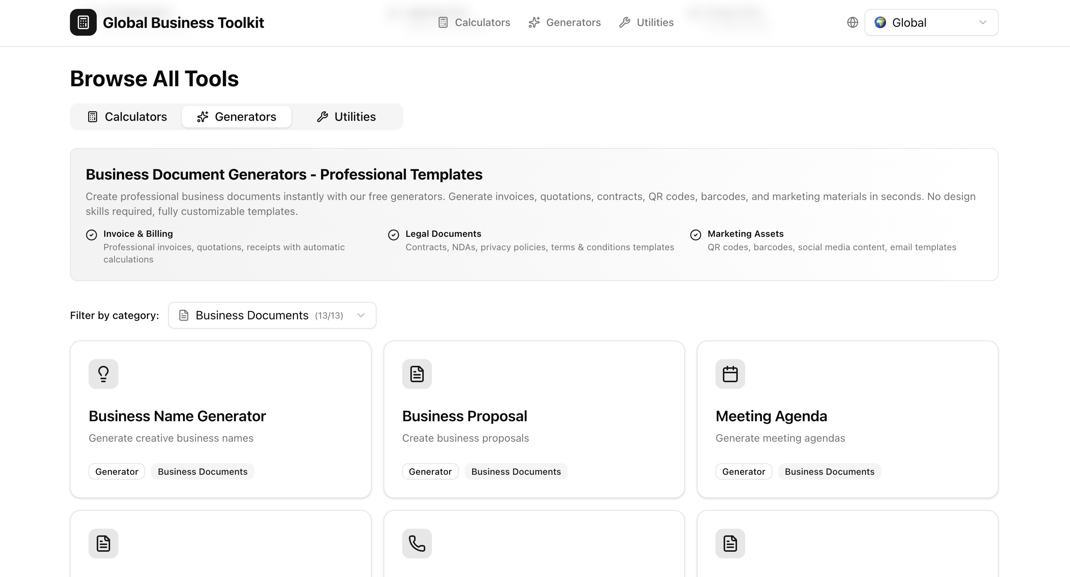Select the Generators tab

[x=236, y=117]
